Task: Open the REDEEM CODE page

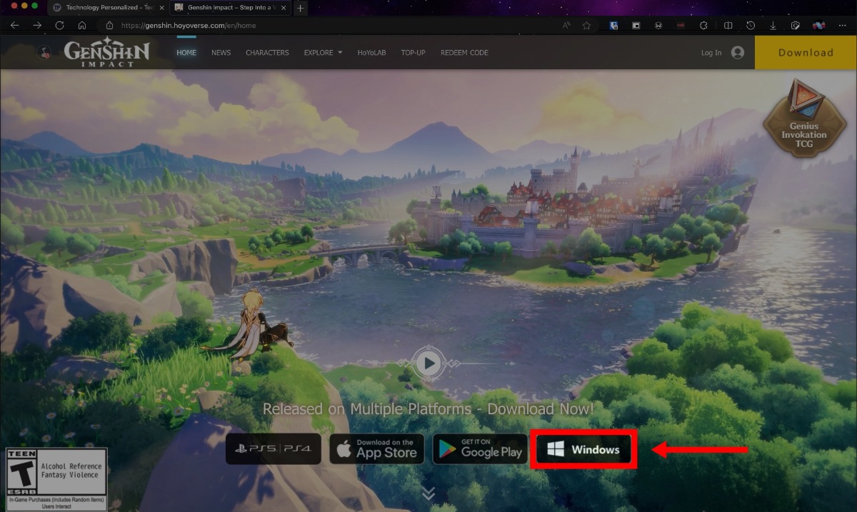Action: coord(464,53)
